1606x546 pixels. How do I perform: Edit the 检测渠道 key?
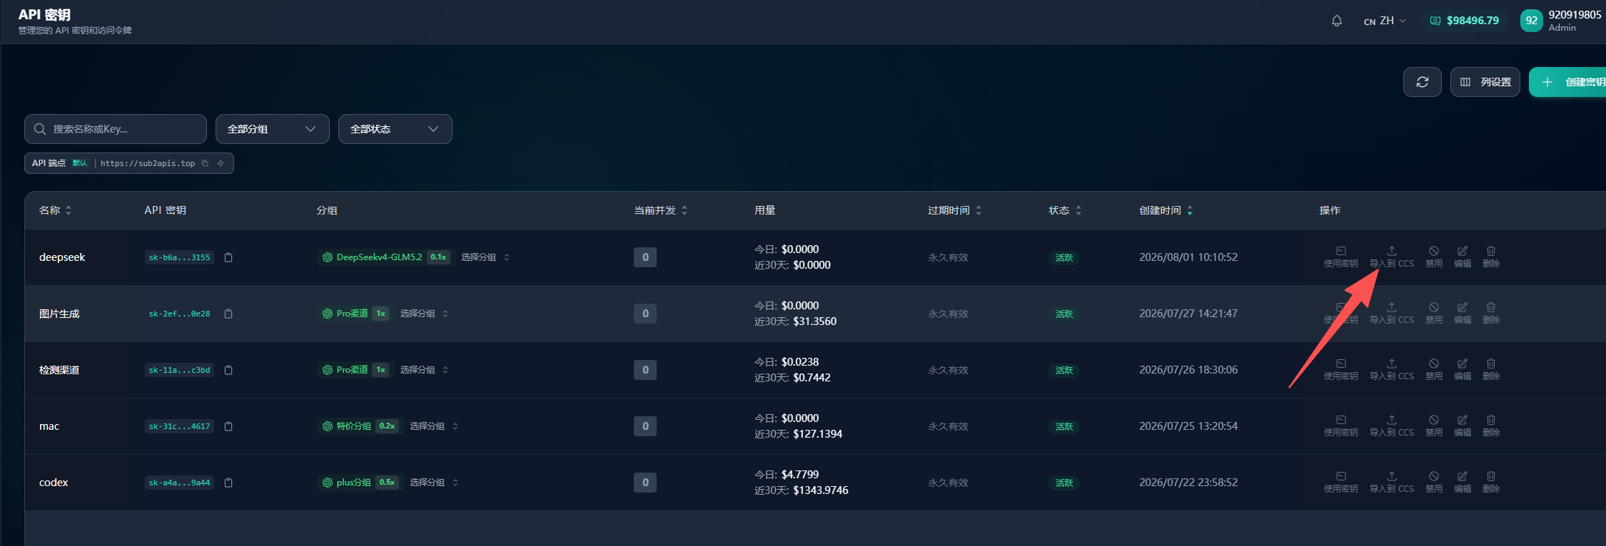[1463, 370]
